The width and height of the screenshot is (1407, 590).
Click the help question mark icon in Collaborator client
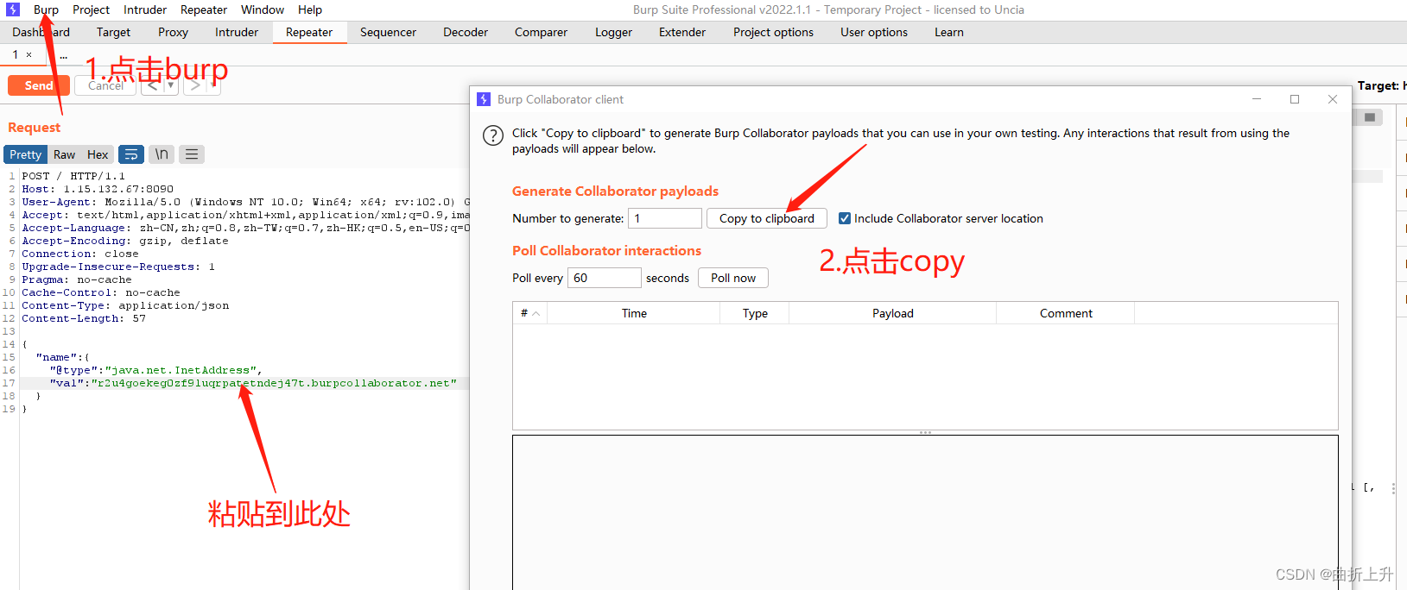(492, 135)
